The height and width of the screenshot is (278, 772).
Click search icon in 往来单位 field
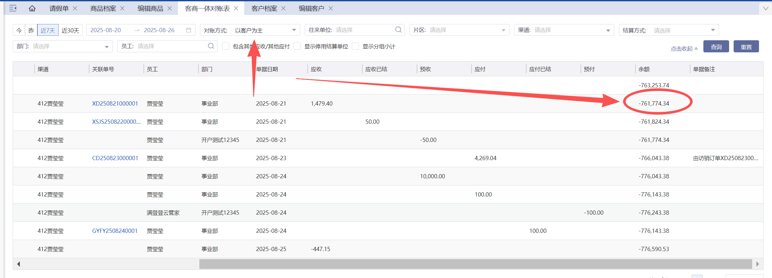(398, 30)
